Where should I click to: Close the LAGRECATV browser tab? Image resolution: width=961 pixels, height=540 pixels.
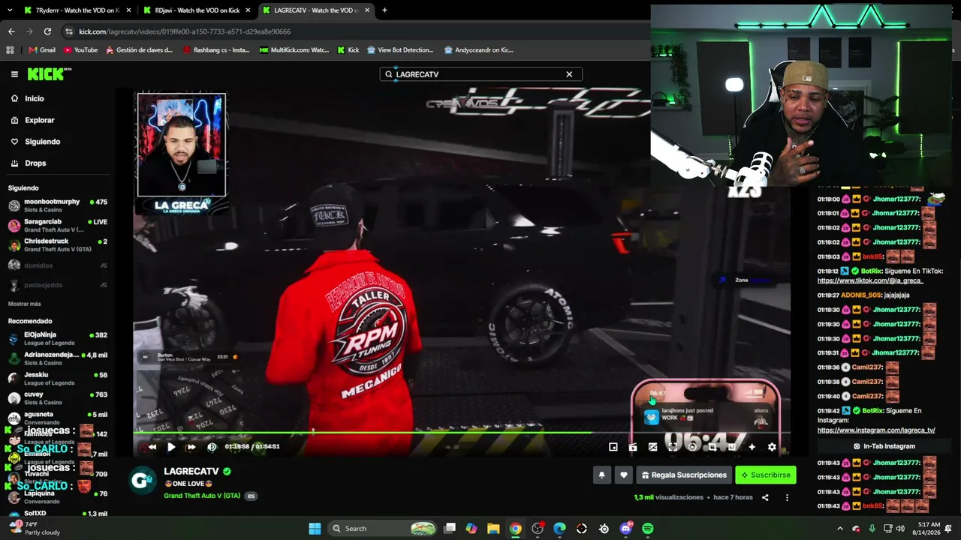(367, 10)
